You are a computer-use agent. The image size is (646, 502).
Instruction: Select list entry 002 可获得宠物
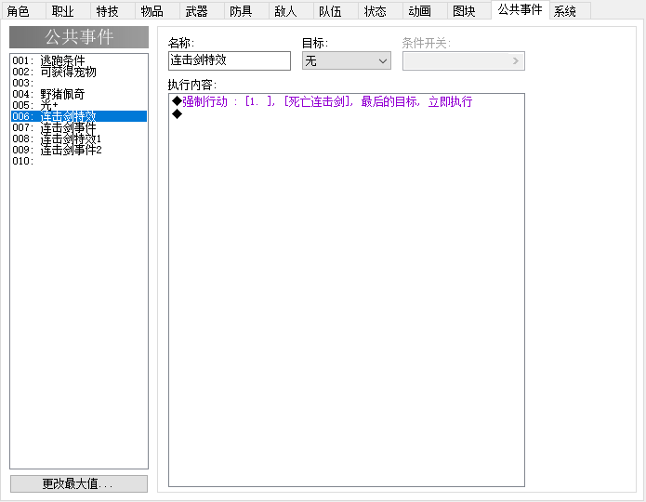point(79,72)
